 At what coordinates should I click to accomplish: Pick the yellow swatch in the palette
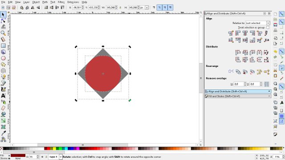pyautogui.click(x=54, y=148)
